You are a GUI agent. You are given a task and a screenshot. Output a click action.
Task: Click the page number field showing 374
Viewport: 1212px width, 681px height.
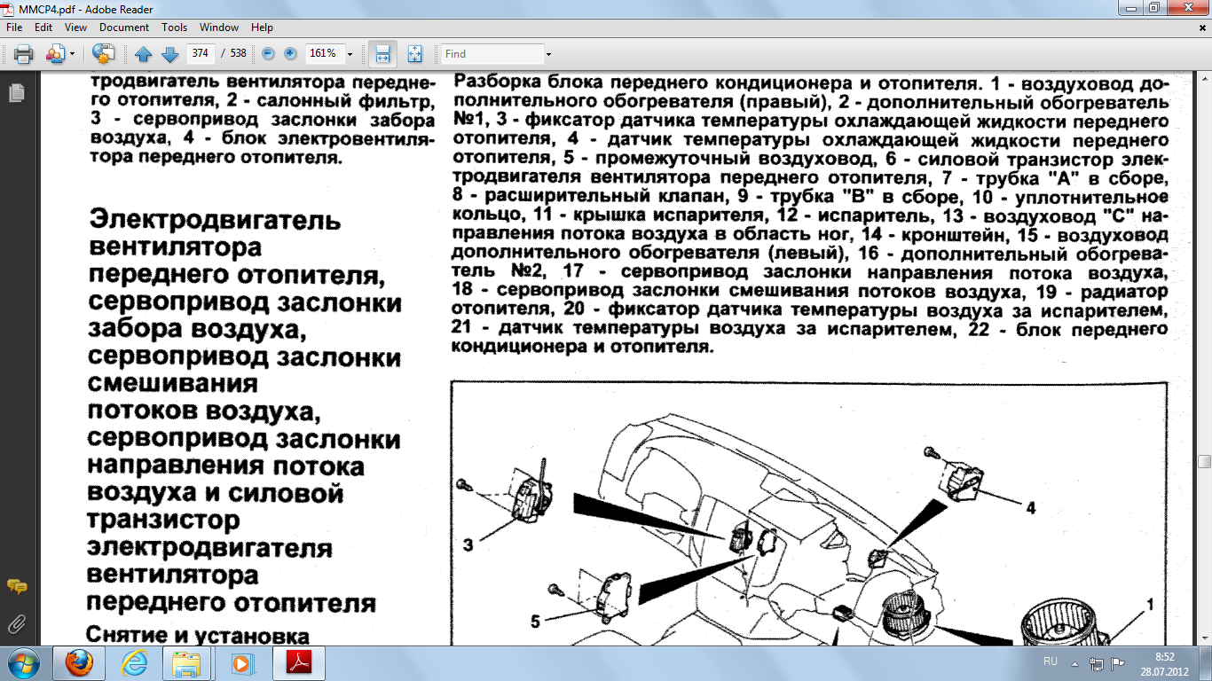pyautogui.click(x=200, y=53)
